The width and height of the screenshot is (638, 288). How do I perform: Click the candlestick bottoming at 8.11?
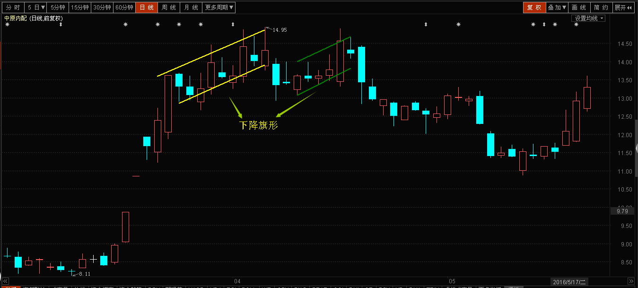tap(71, 272)
